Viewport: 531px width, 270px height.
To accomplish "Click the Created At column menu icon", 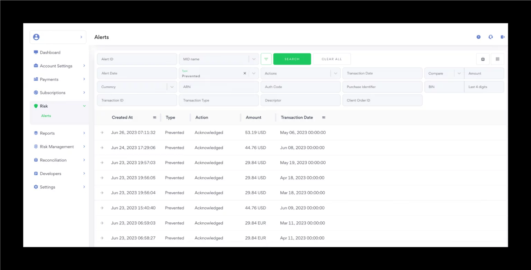I will pos(155,117).
